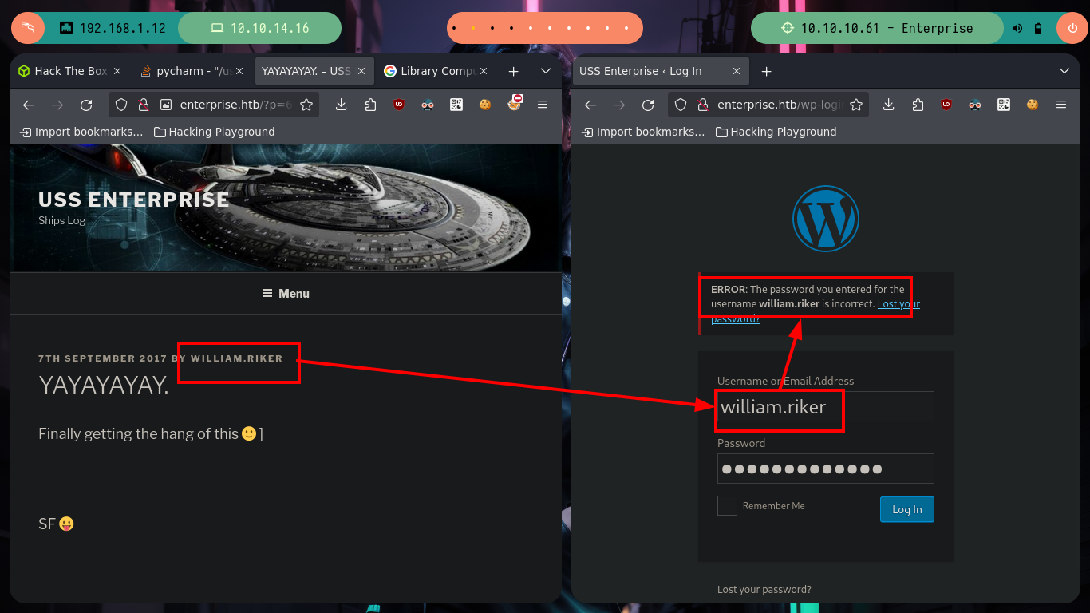Bookmark the enterprise.htb/?p page with the star
This screenshot has height=613, width=1090.
306,105
